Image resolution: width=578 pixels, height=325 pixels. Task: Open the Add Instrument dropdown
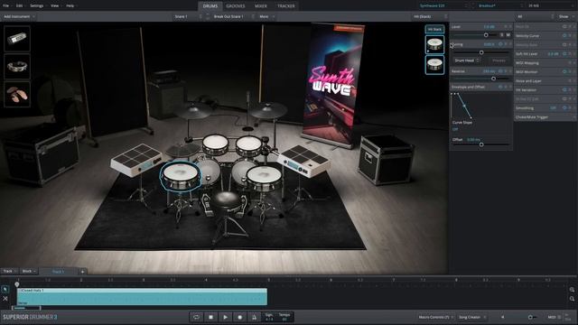coord(19,16)
